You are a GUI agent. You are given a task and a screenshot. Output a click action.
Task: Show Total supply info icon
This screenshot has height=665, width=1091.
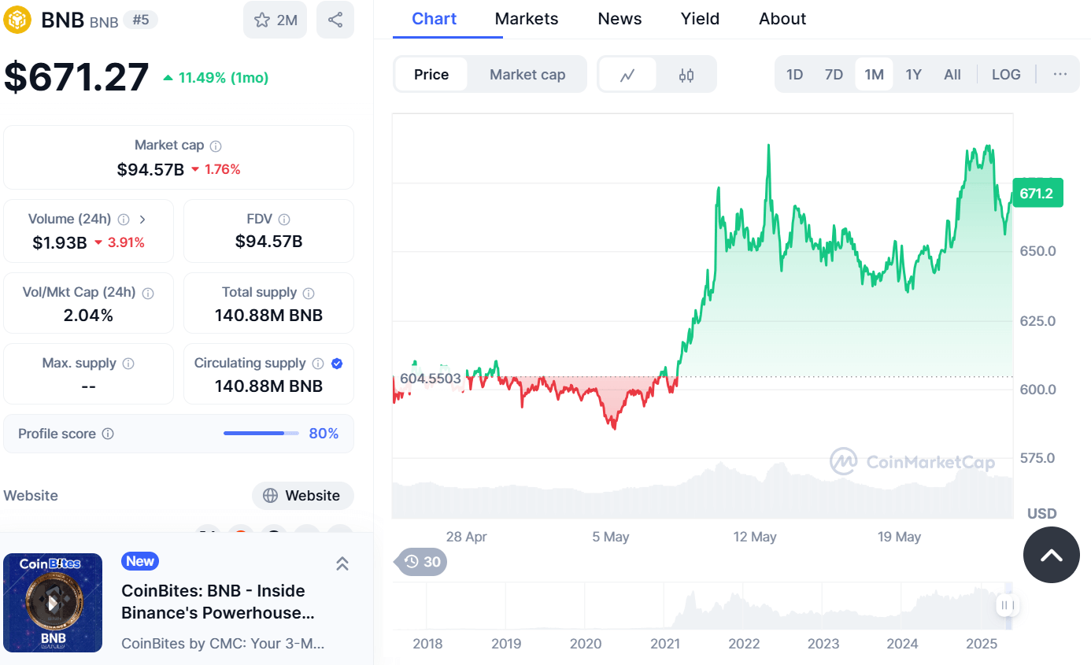click(309, 293)
